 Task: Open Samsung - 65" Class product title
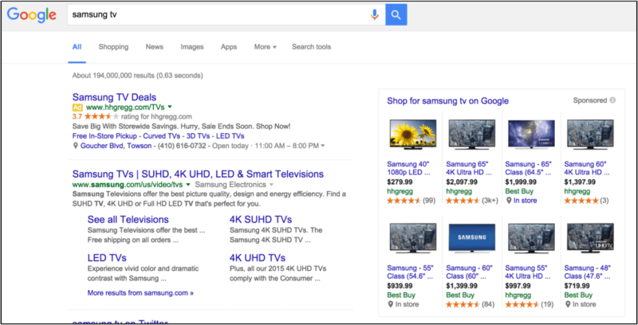[x=528, y=168]
